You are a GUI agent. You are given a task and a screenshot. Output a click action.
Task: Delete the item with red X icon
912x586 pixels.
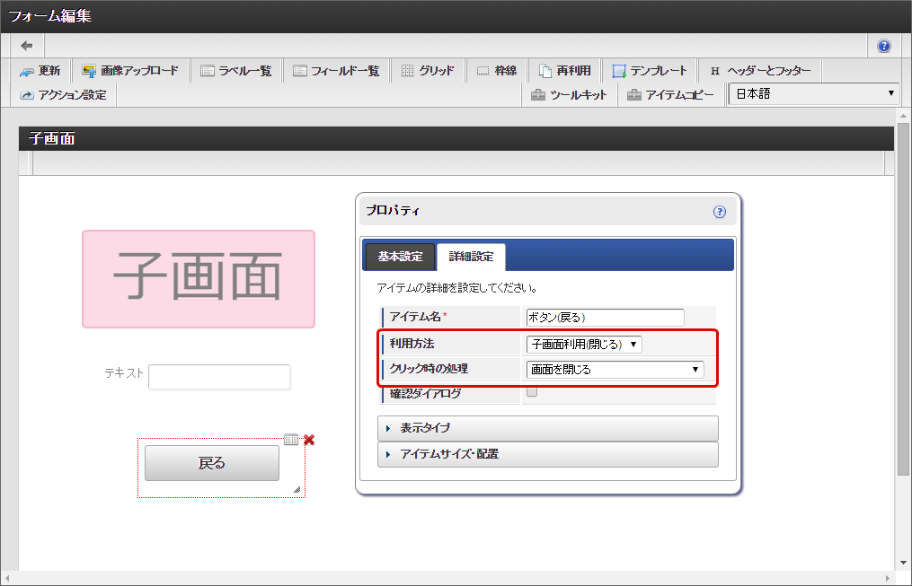click(x=309, y=440)
